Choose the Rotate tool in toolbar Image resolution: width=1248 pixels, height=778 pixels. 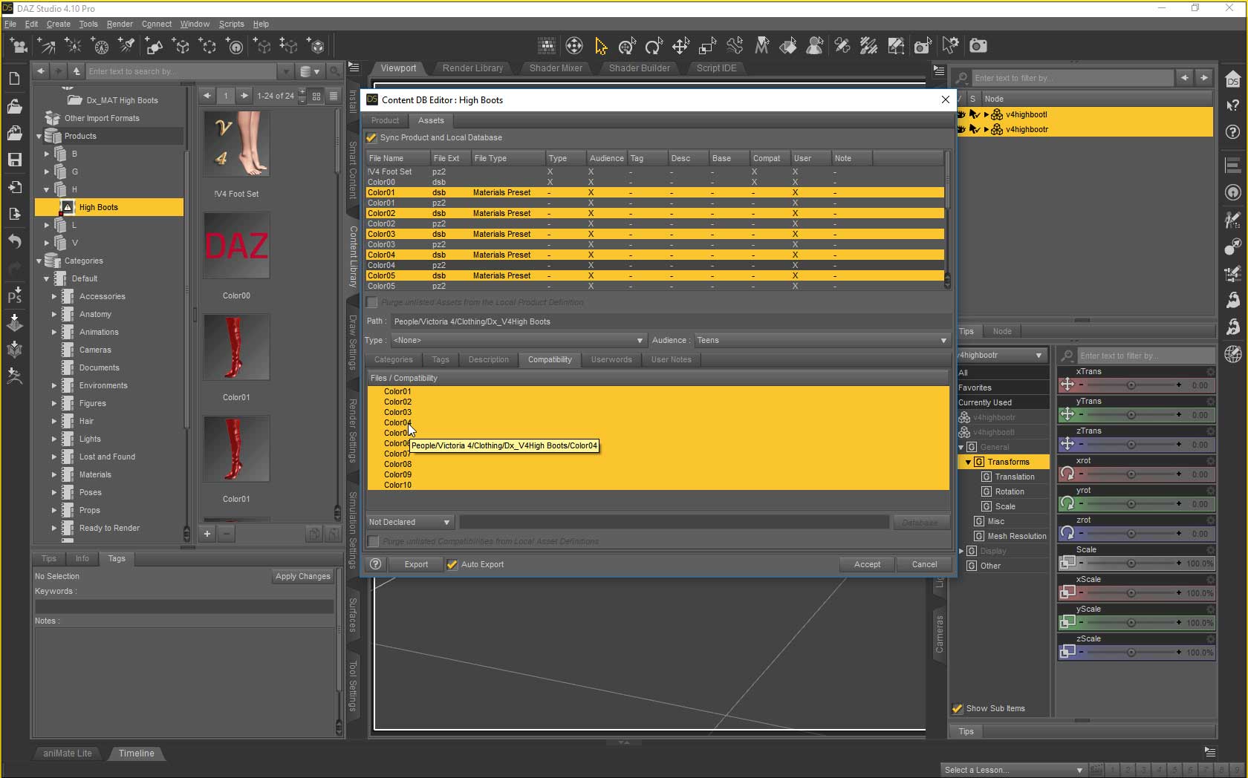tap(654, 47)
